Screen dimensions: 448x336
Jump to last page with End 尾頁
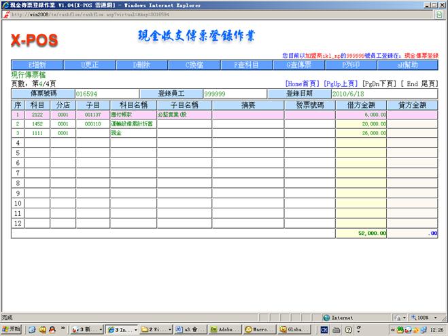pyautogui.click(x=419, y=83)
